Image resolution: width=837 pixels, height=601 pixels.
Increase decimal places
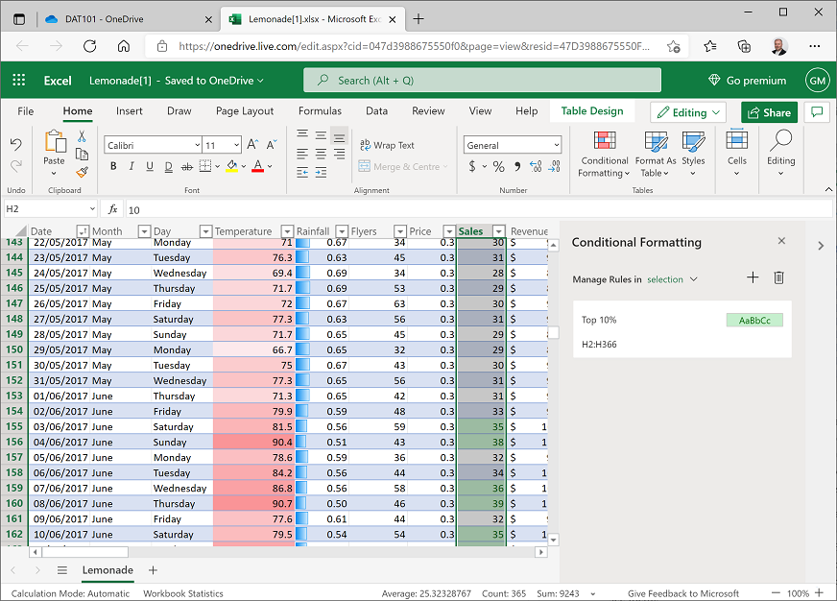pos(538,165)
